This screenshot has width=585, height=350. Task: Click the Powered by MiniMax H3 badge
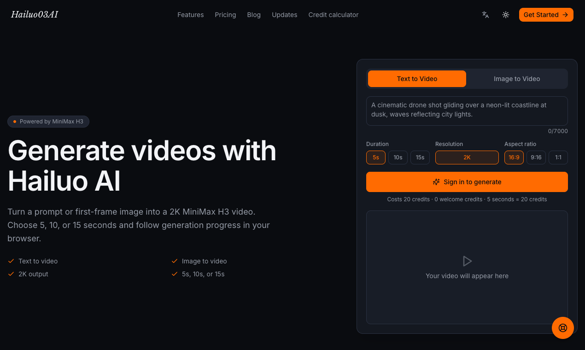(48, 122)
